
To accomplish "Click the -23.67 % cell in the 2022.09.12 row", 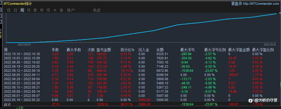I will (211, 71).
